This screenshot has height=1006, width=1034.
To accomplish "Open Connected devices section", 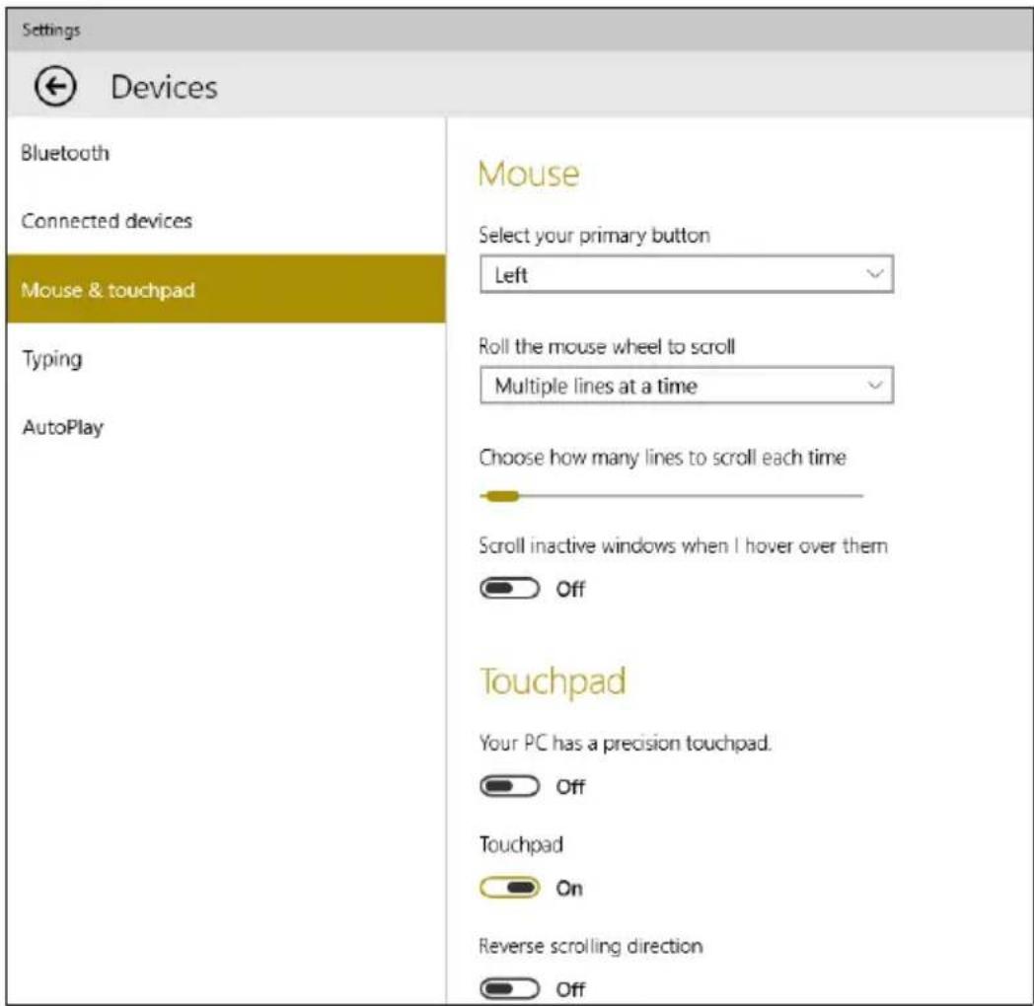I will tap(107, 221).
